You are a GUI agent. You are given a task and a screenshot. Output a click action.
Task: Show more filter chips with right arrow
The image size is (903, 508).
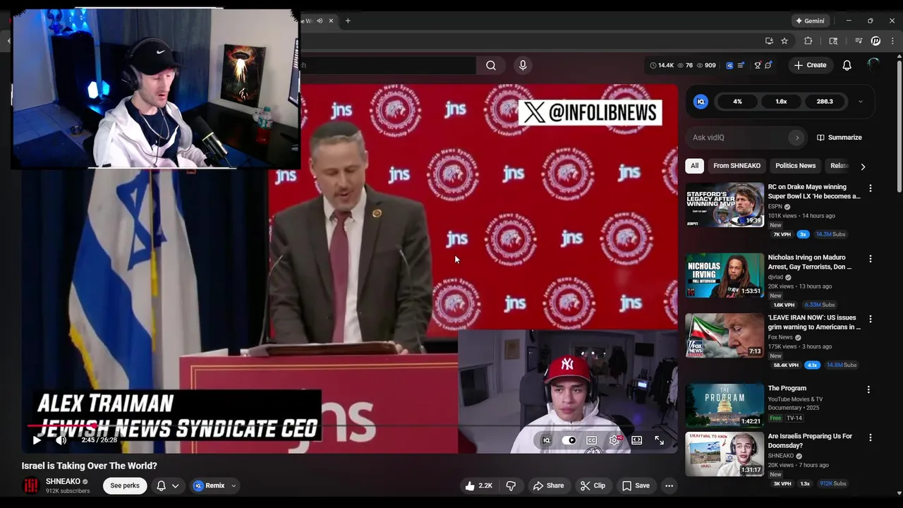point(863,167)
